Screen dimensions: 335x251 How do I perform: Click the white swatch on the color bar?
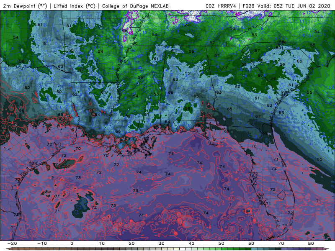183,249
